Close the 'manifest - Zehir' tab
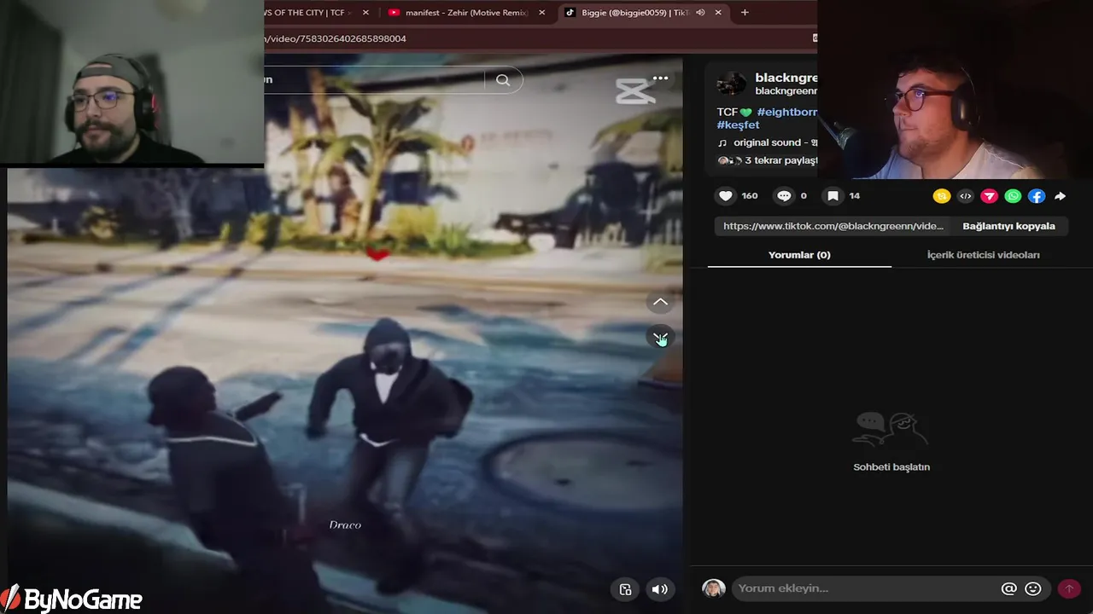Image resolution: width=1093 pixels, height=614 pixels. pyautogui.click(x=541, y=13)
